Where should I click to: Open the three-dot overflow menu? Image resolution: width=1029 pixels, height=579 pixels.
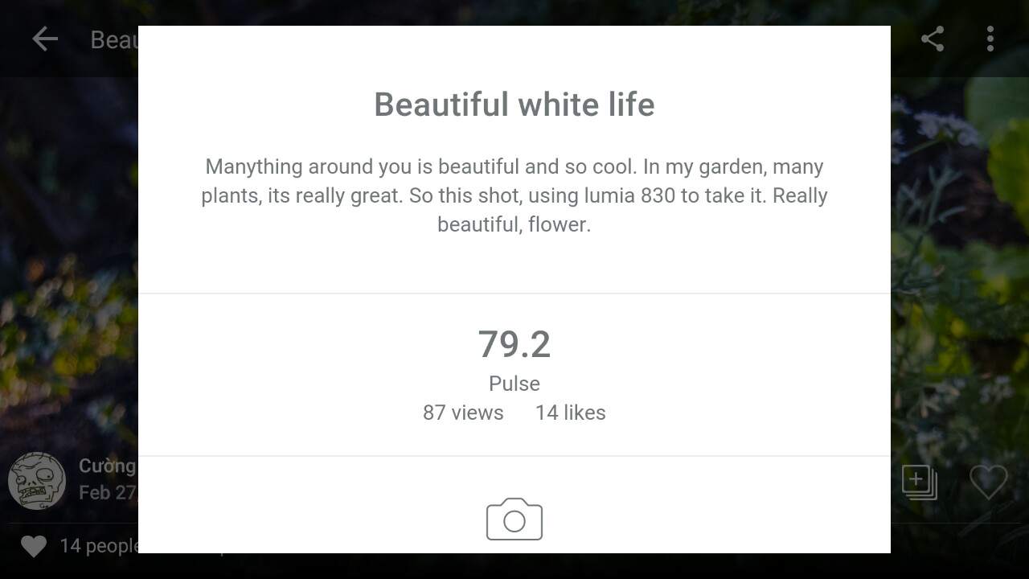click(990, 39)
